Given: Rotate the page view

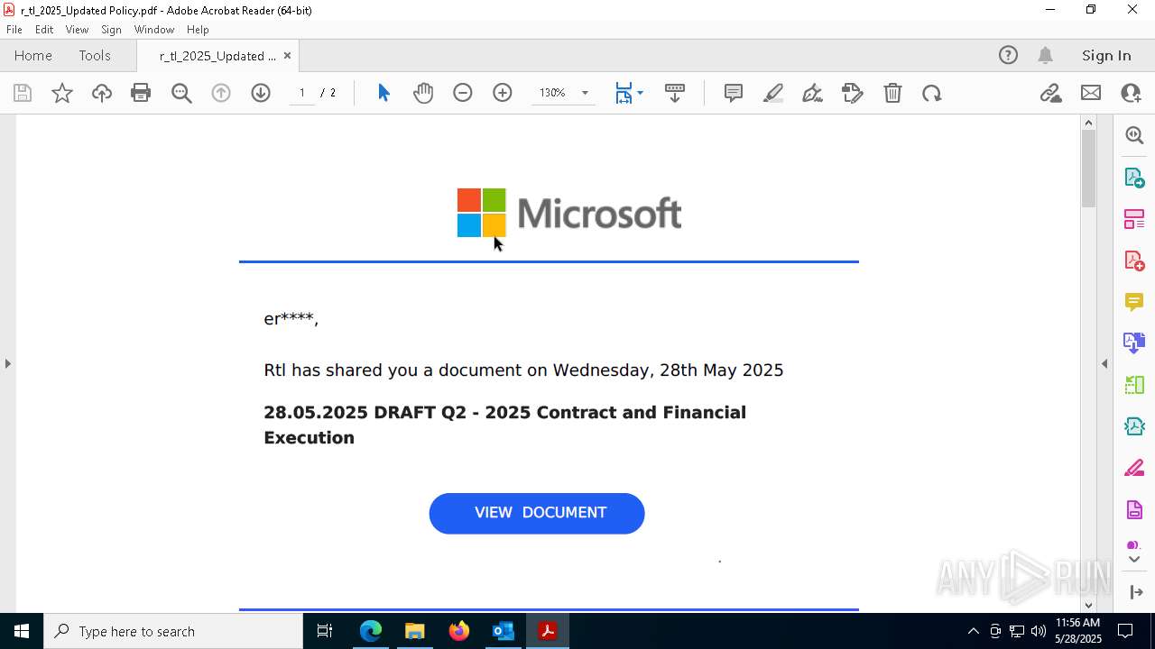Looking at the screenshot, I should pos(932,93).
